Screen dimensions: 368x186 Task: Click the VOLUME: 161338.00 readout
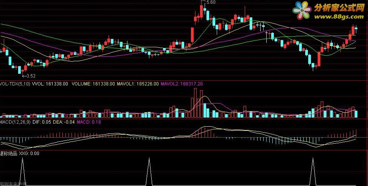(93, 84)
